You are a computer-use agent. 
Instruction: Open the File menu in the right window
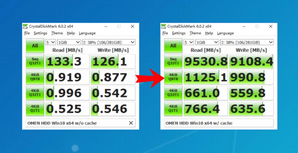[x=165, y=33]
